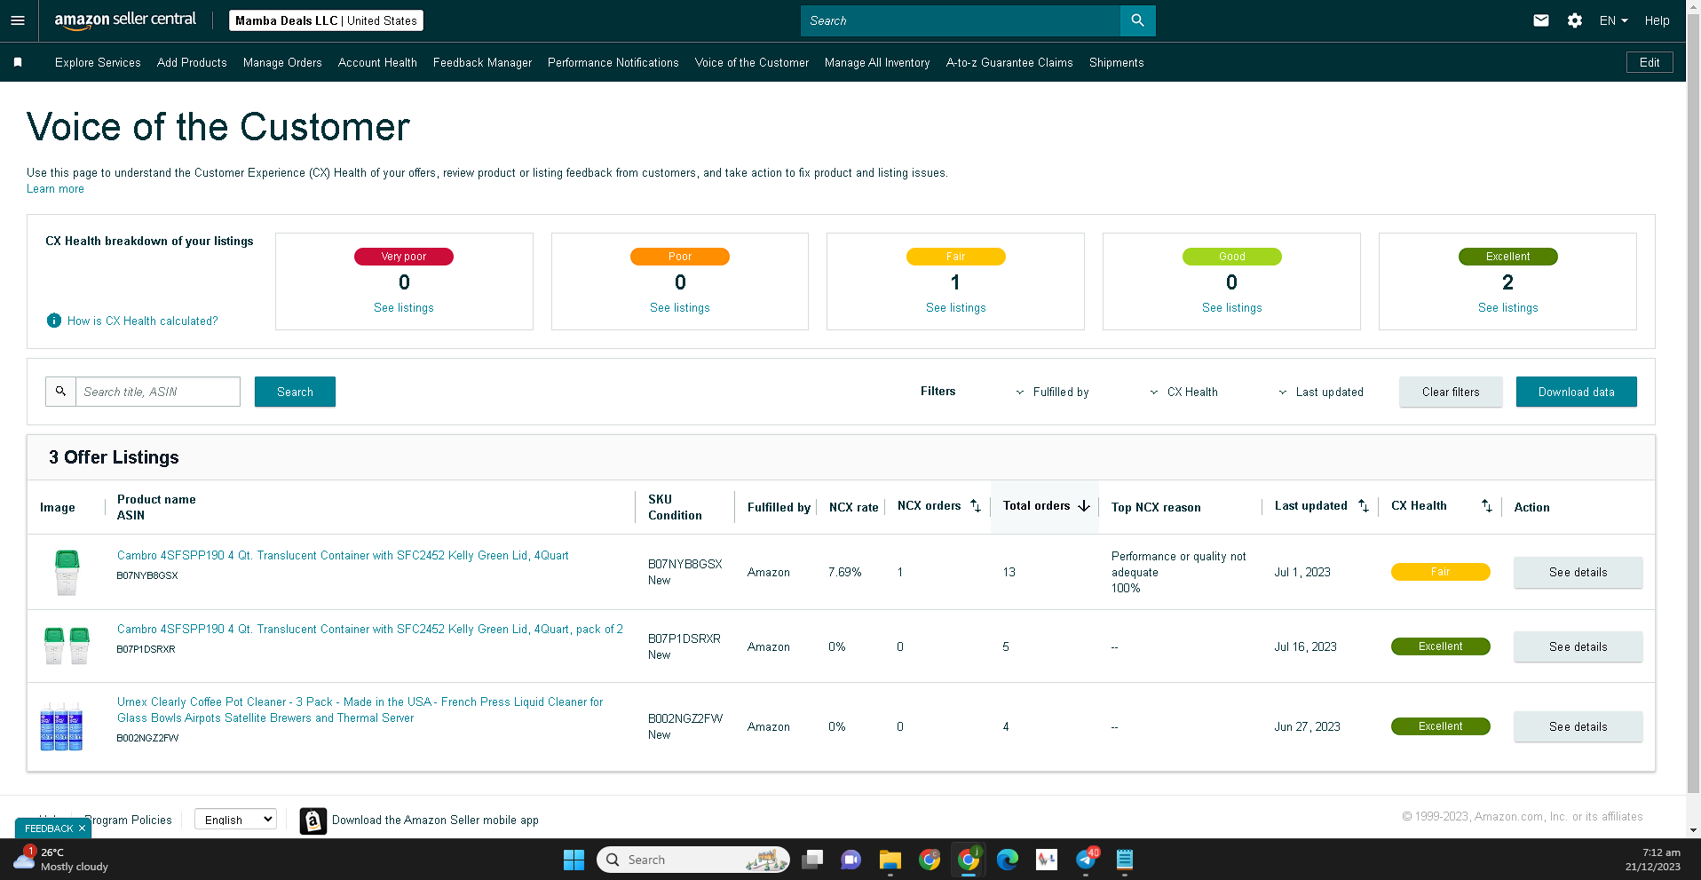Click the magnifier search button in header

[1137, 20]
